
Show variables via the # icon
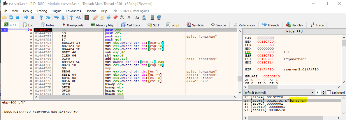point(129,17)
